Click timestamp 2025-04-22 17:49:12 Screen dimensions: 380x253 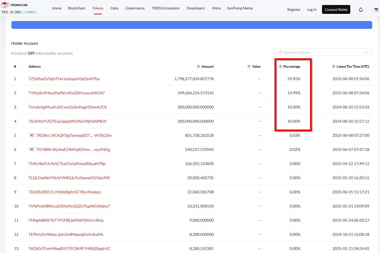(x=351, y=164)
